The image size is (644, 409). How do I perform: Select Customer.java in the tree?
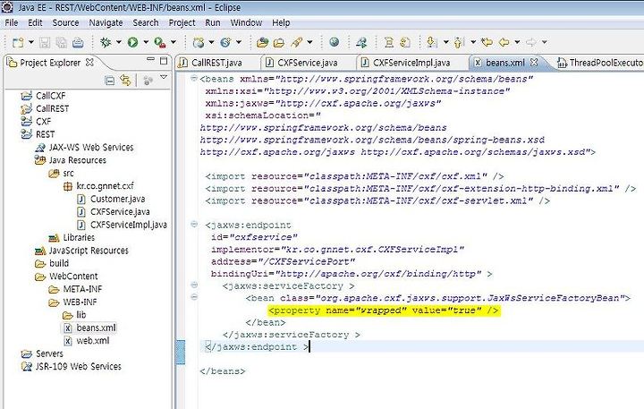(117, 199)
